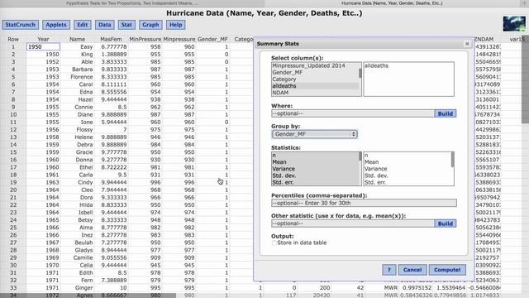This screenshot has height=298, width=529.
Task: Click the Name cell Hazel
Action: click(x=85, y=99)
